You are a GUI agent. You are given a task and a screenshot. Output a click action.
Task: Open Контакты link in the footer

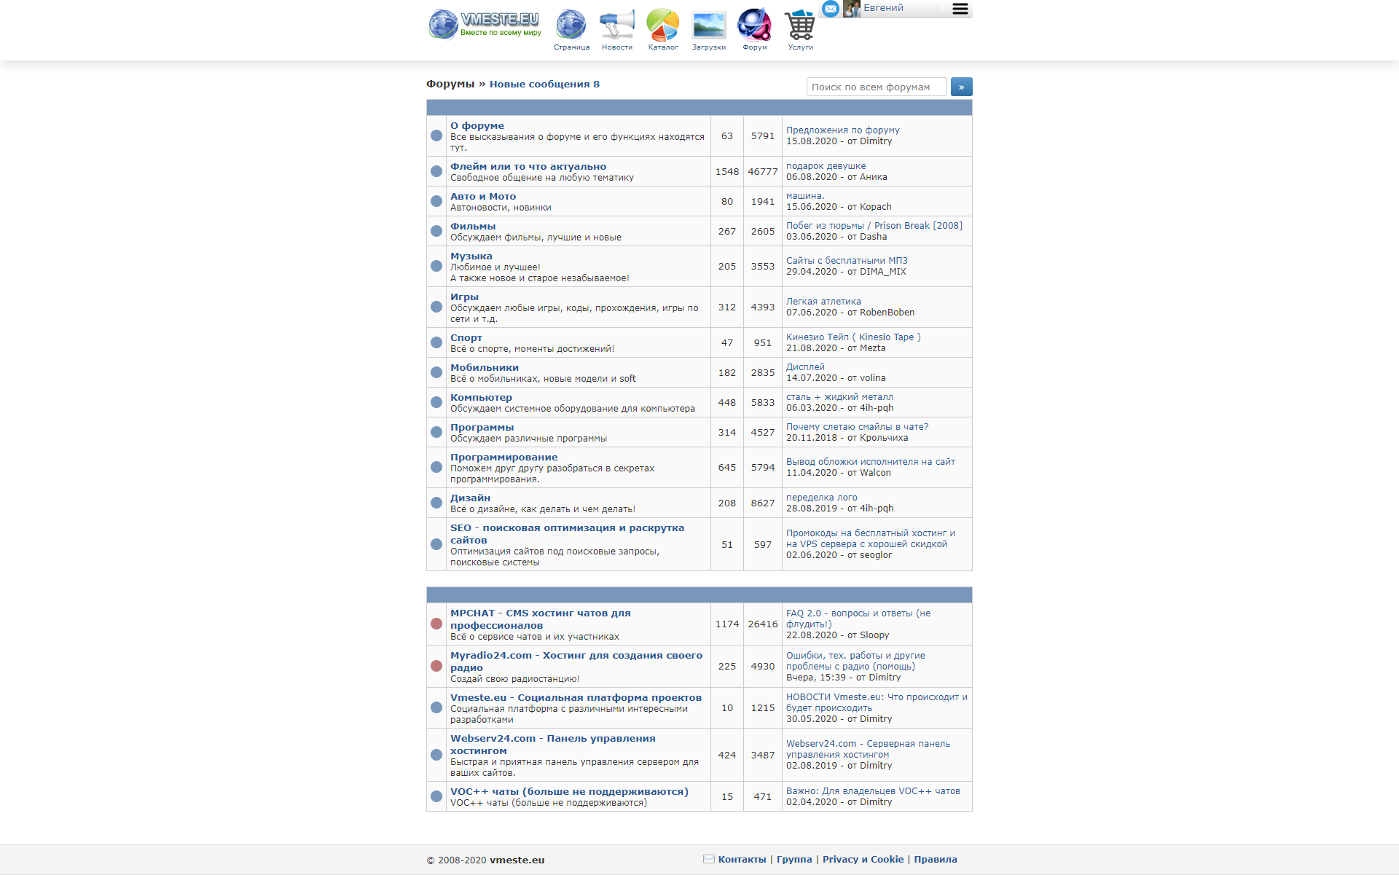point(742,860)
